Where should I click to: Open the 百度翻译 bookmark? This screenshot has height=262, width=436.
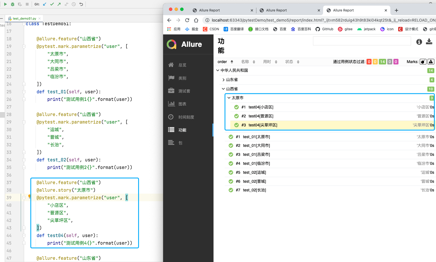click(234, 29)
